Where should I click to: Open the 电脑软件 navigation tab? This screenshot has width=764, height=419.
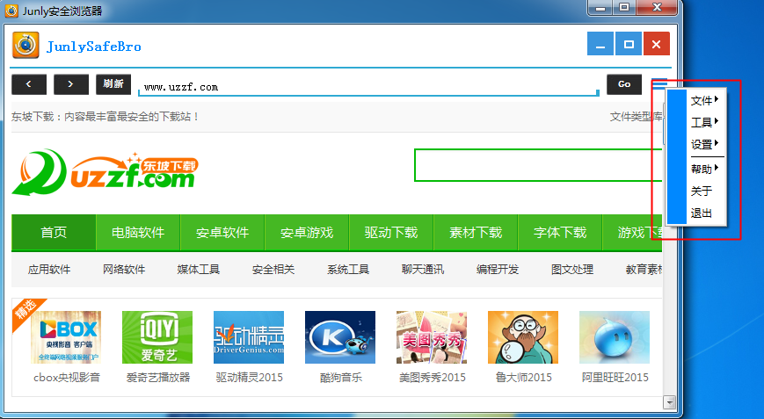(x=138, y=233)
